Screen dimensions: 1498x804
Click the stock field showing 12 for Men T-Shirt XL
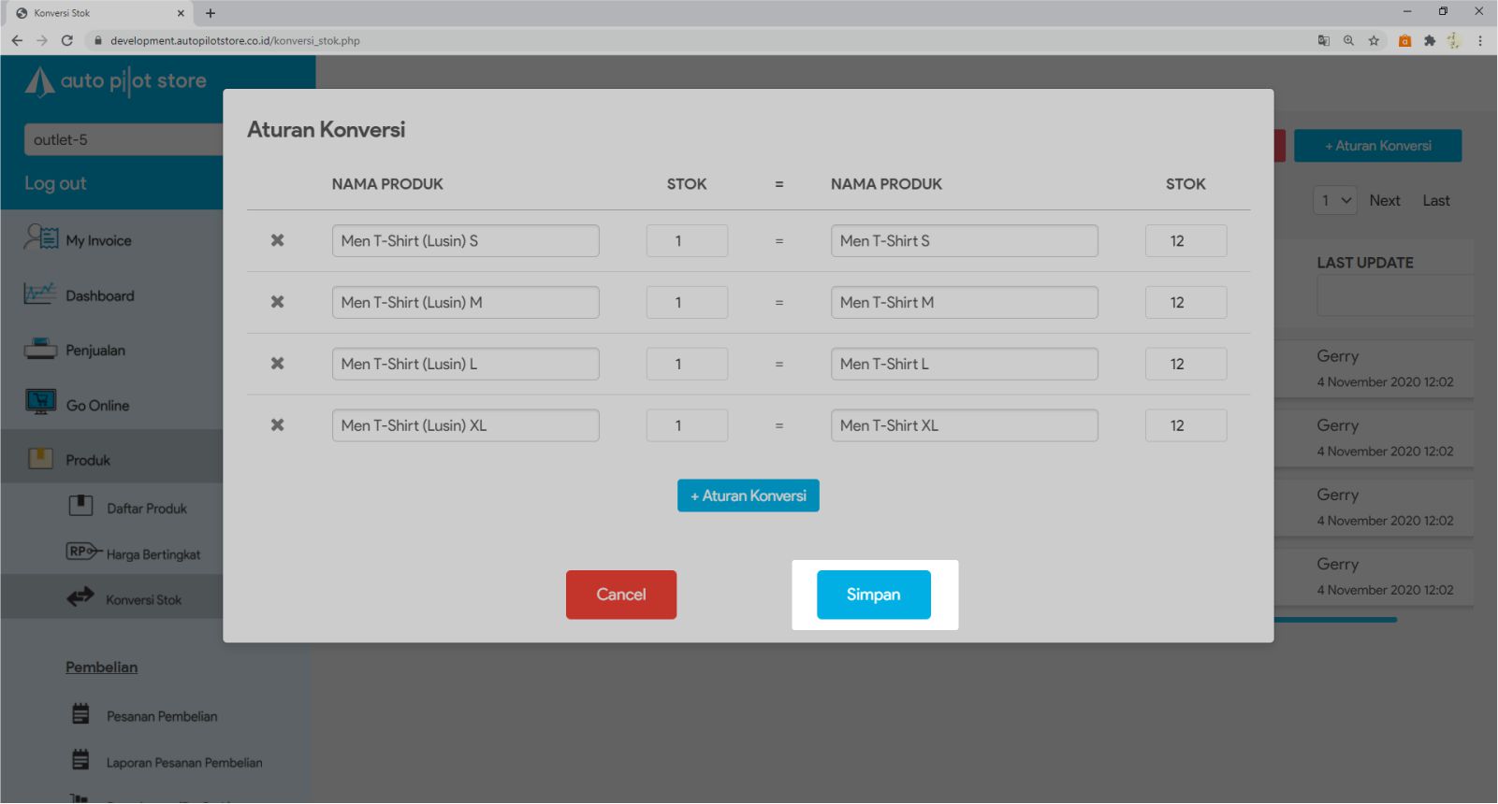[1185, 425]
